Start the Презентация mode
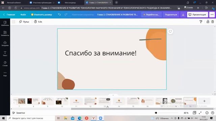The width and height of the screenshot is (216, 121). (197, 14)
